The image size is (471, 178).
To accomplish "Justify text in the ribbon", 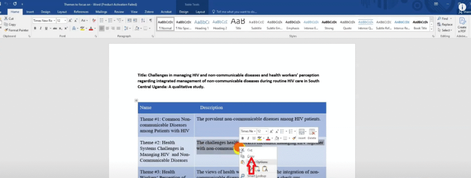I will point(118,28).
